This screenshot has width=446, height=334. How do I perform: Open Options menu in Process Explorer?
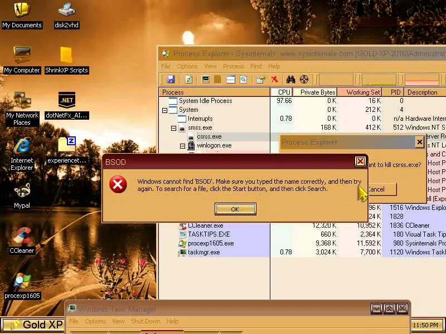pos(187,66)
